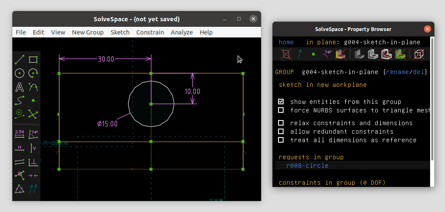Enable relax constraints and dimensions
This screenshot has height=212, width=445.
pyautogui.click(x=281, y=123)
